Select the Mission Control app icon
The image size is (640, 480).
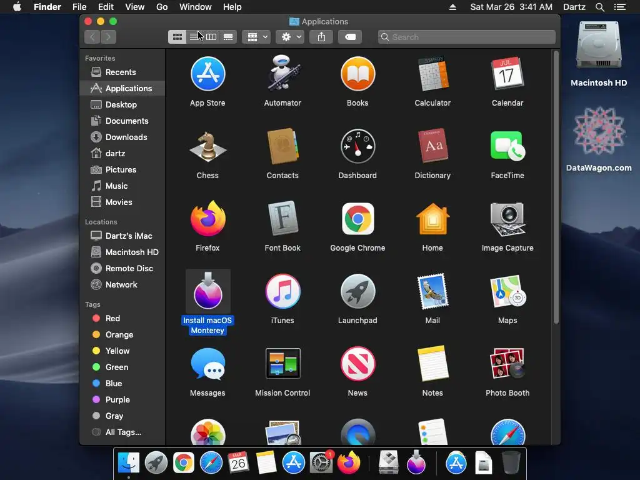pos(282,364)
